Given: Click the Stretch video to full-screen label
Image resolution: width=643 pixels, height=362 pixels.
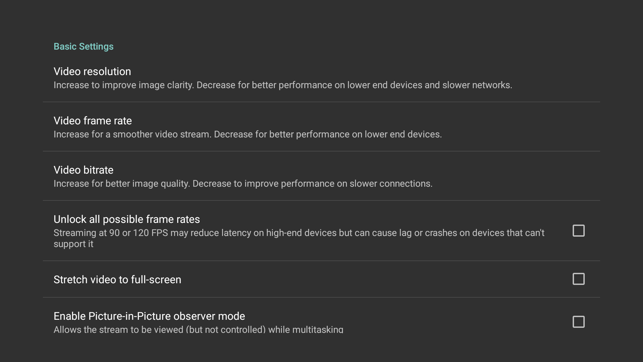Looking at the screenshot, I should [118, 280].
